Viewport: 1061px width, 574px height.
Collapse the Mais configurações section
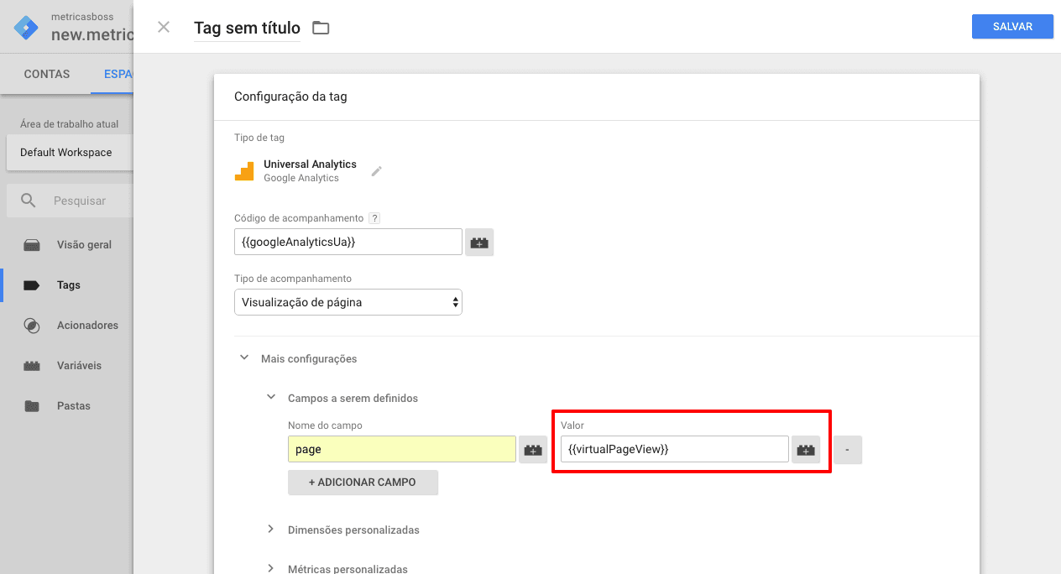244,357
